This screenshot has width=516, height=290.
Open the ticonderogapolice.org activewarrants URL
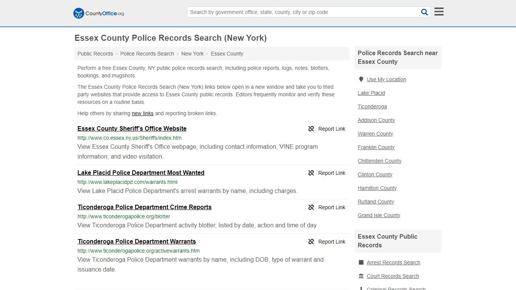tap(139, 251)
